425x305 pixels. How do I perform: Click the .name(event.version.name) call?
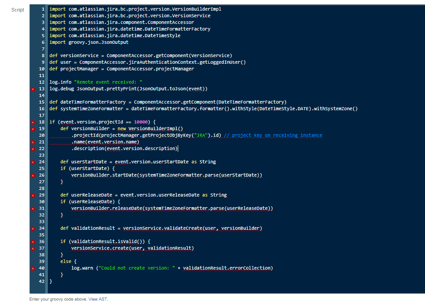[x=105, y=142]
